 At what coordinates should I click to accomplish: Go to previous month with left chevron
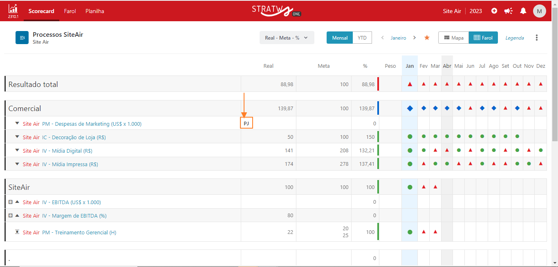click(383, 38)
